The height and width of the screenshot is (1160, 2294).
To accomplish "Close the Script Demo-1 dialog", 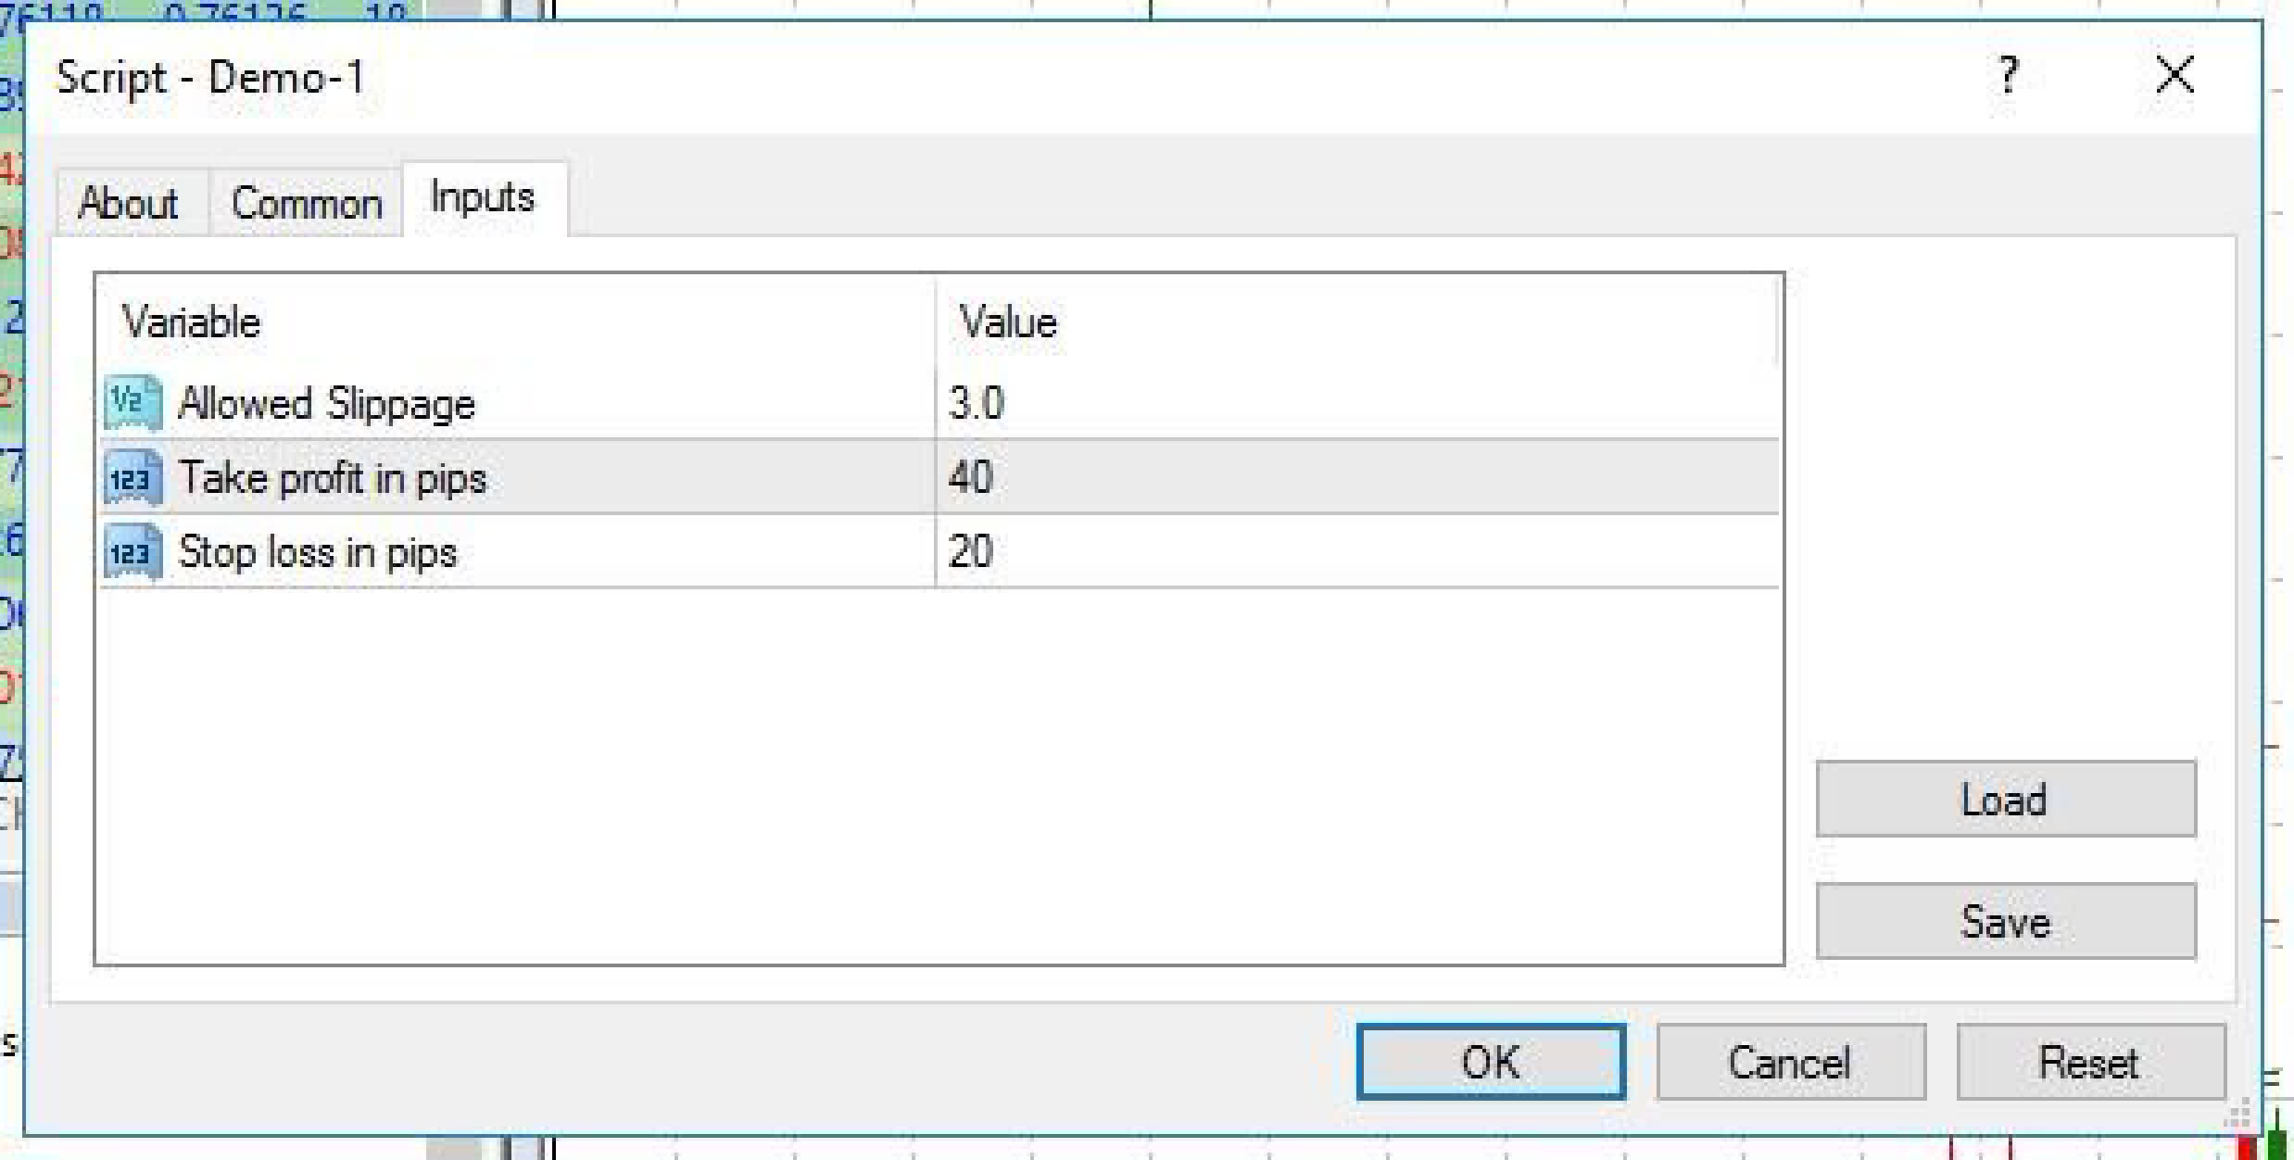I will 2174,75.
